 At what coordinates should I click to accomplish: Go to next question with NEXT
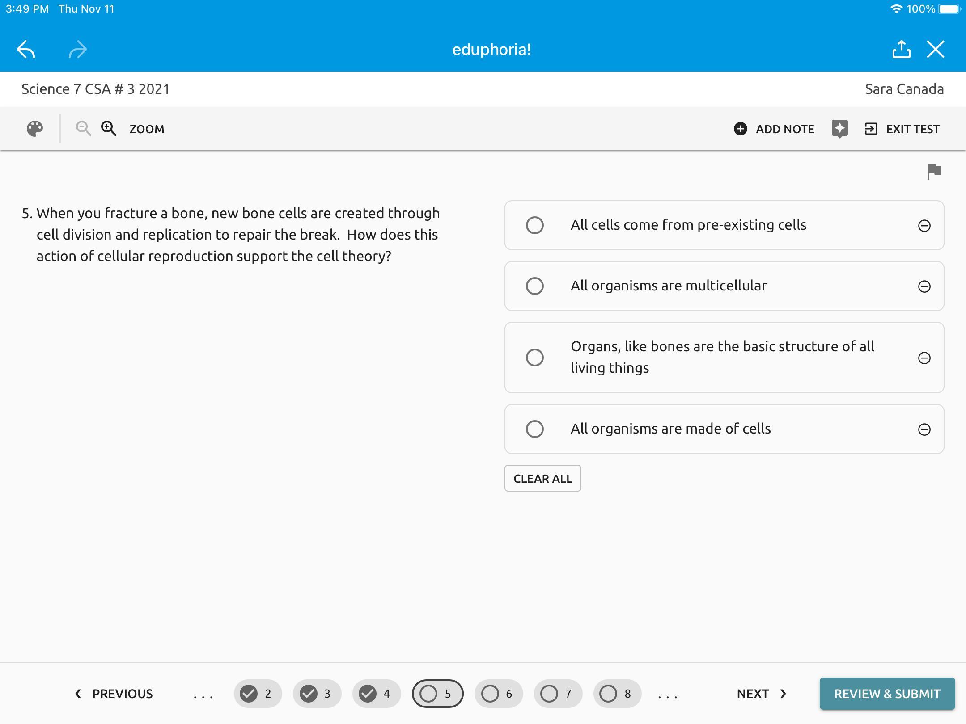(761, 694)
